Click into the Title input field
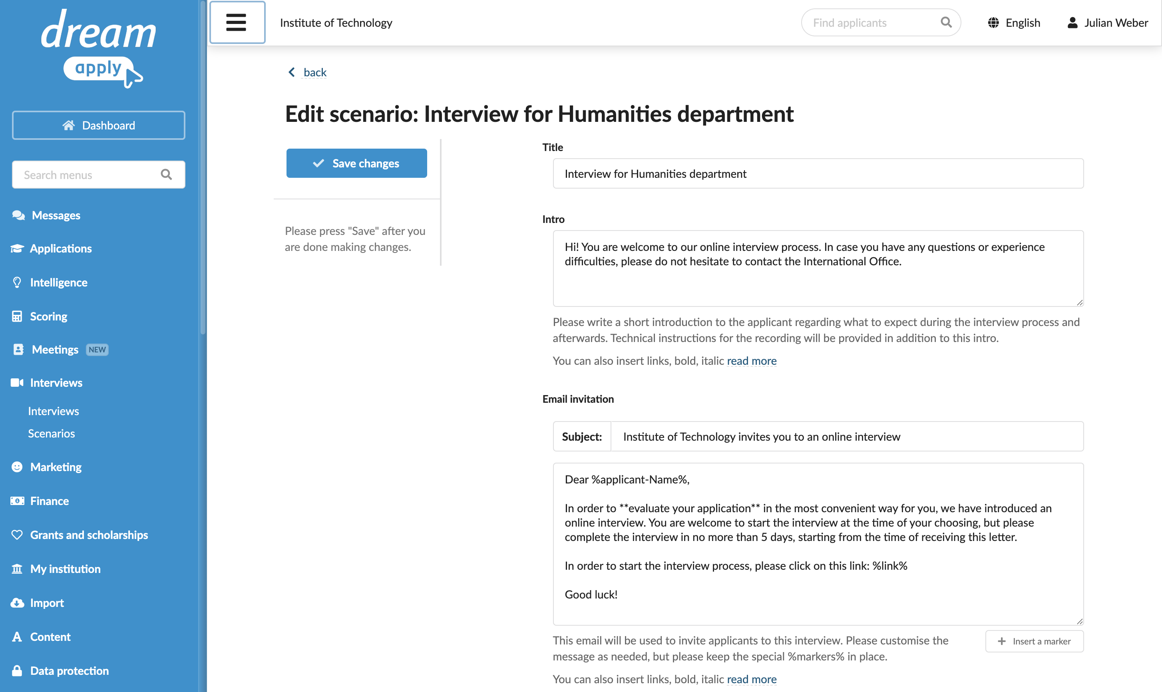 tap(818, 173)
